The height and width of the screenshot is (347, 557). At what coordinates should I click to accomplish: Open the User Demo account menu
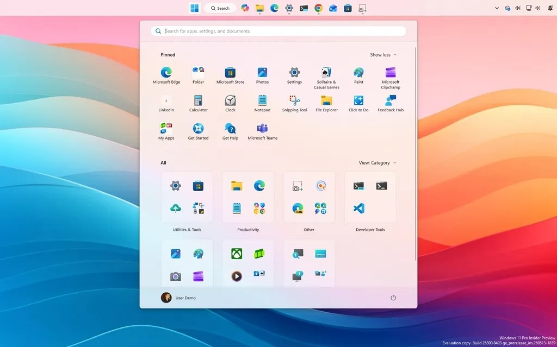coord(178,298)
